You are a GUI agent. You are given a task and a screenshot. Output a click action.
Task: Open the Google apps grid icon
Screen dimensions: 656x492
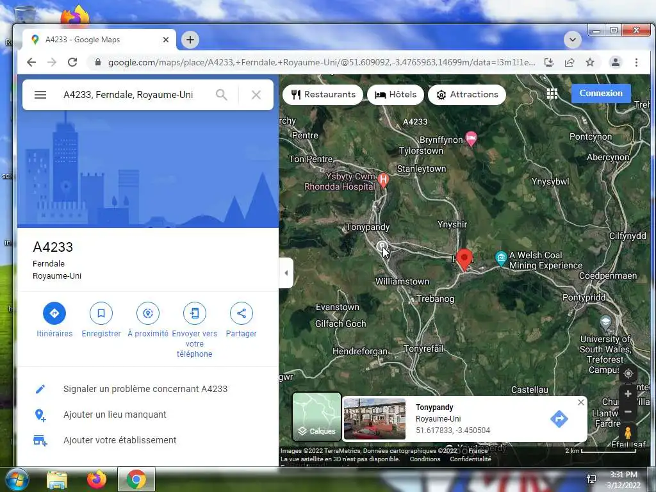(x=552, y=94)
